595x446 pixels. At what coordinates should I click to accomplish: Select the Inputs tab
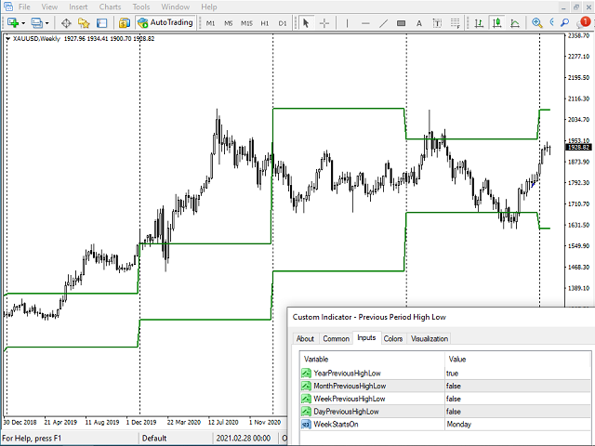click(366, 337)
